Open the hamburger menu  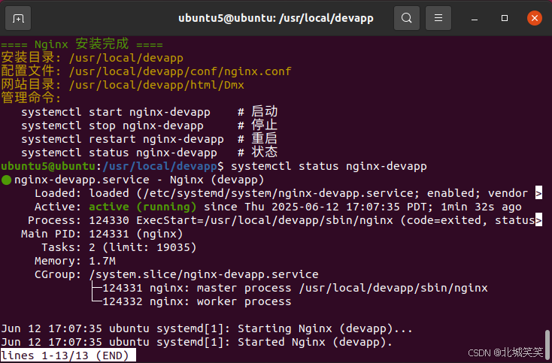tap(438, 18)
